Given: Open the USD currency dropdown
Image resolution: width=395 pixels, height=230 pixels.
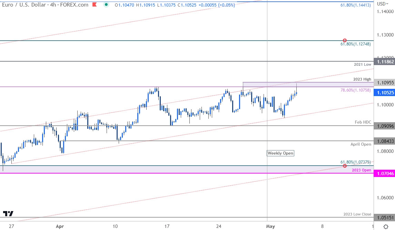Looking at the screenshot, I should point(383,4).
